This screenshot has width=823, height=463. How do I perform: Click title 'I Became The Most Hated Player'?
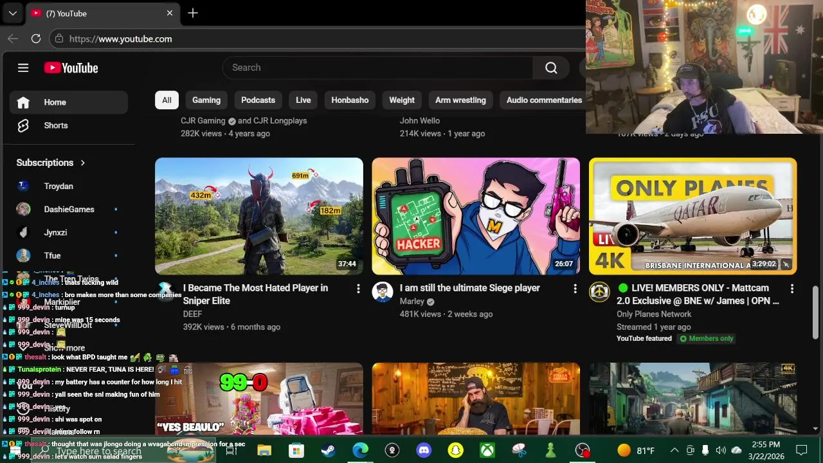tap(255, 295)
